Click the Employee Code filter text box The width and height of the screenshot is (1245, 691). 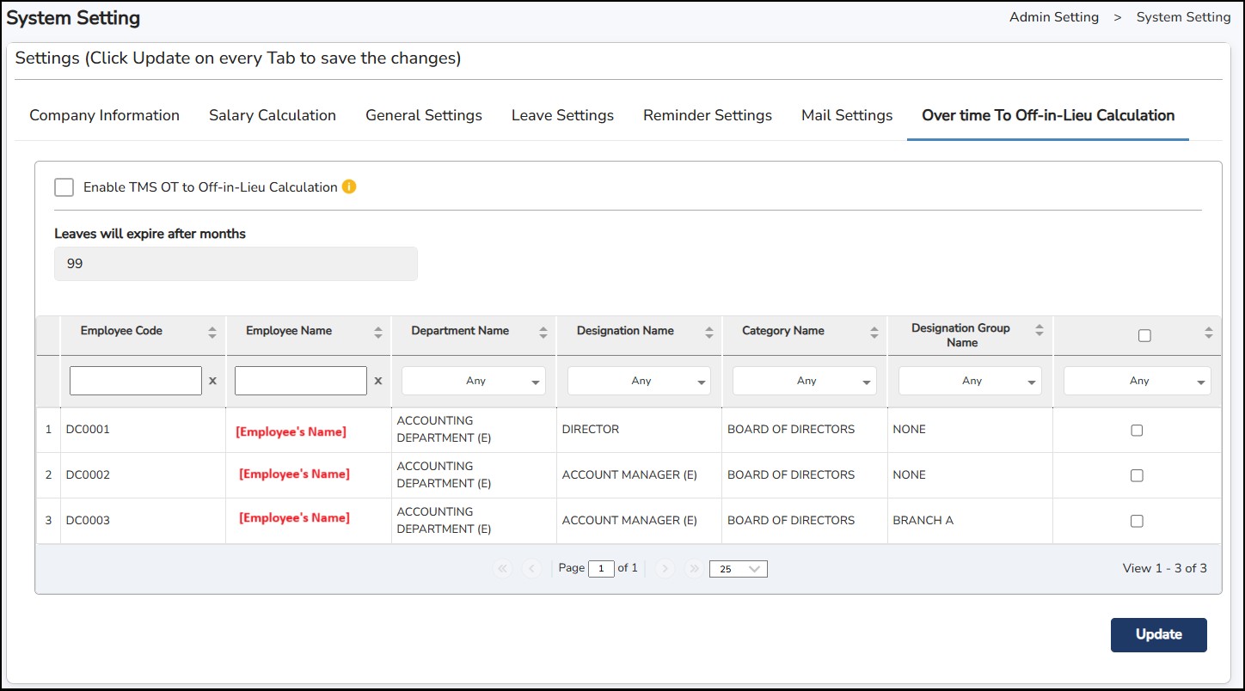(136, 381)
